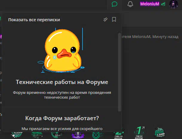Click the bookmark icon in the popup header

[114, 20]
